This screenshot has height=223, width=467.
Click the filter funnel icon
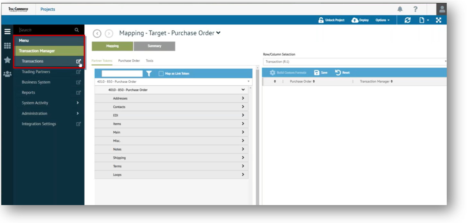pos(149,74)
